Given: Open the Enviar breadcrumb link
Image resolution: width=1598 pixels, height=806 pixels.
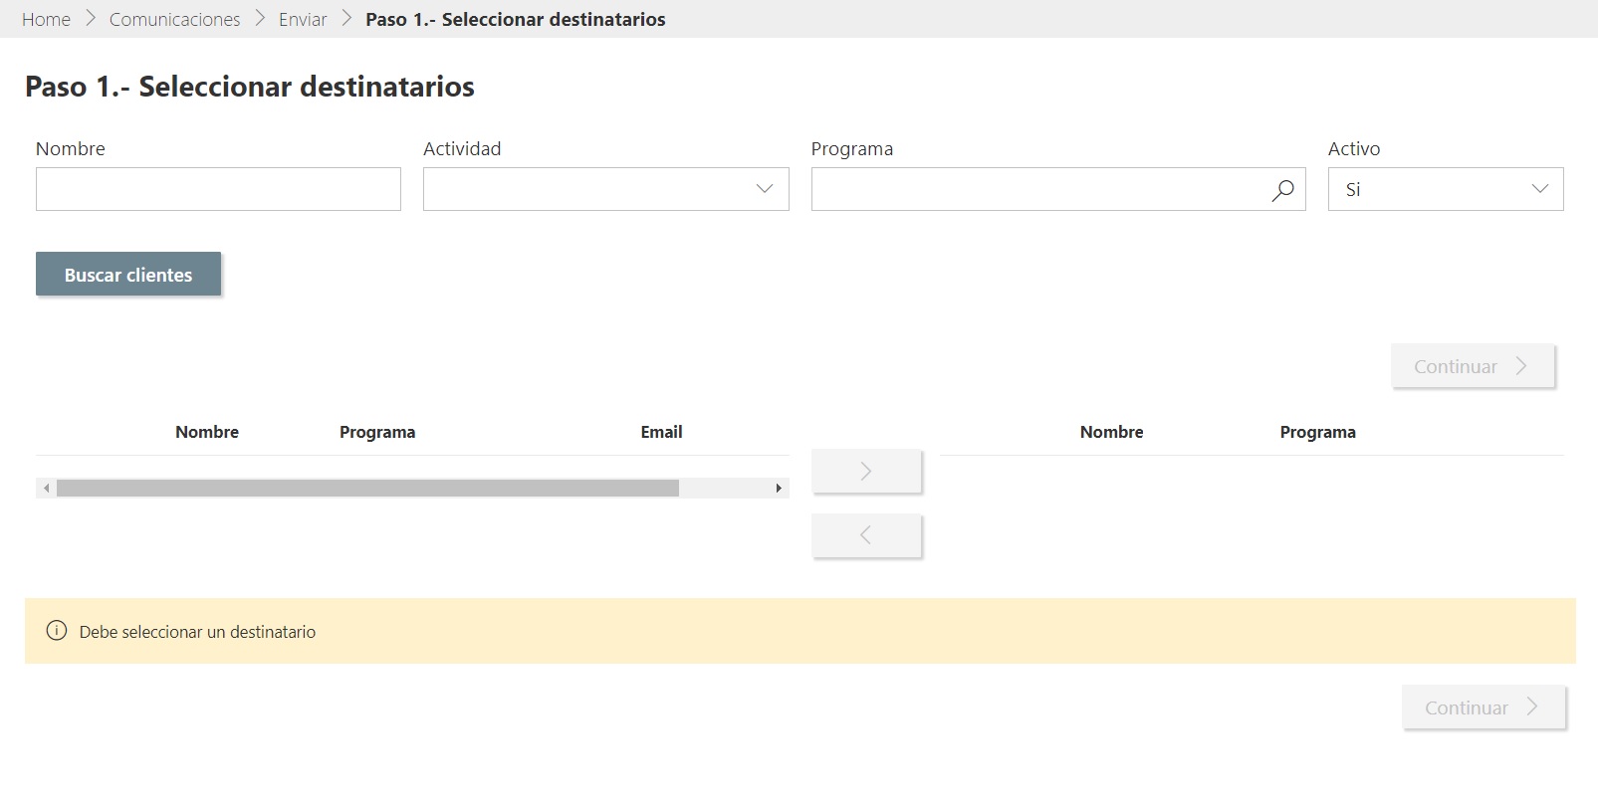Looking at the screenshot, I should click(303, 19).
